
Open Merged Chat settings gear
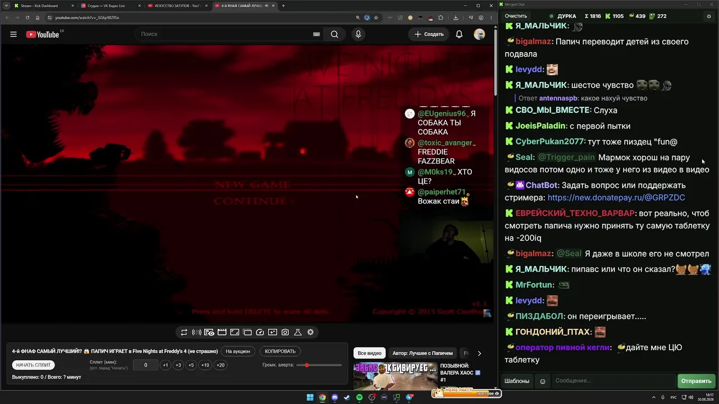point(708,16)
